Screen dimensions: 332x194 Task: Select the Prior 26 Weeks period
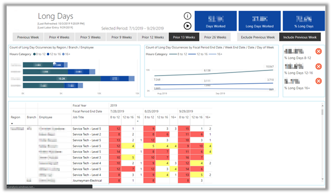pyautogui.click(x=215, y=37)
